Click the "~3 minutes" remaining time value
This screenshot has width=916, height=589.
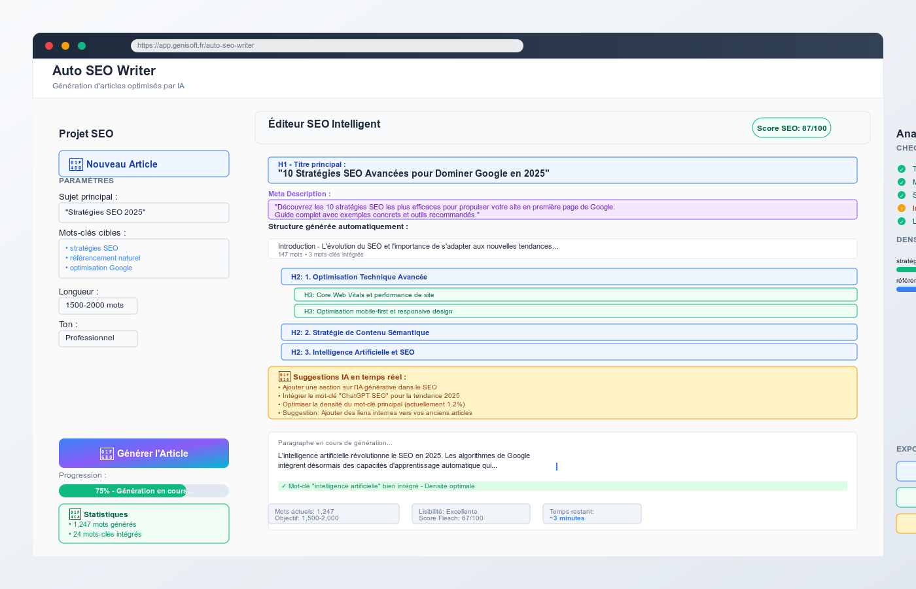click(x=567, y=518)
